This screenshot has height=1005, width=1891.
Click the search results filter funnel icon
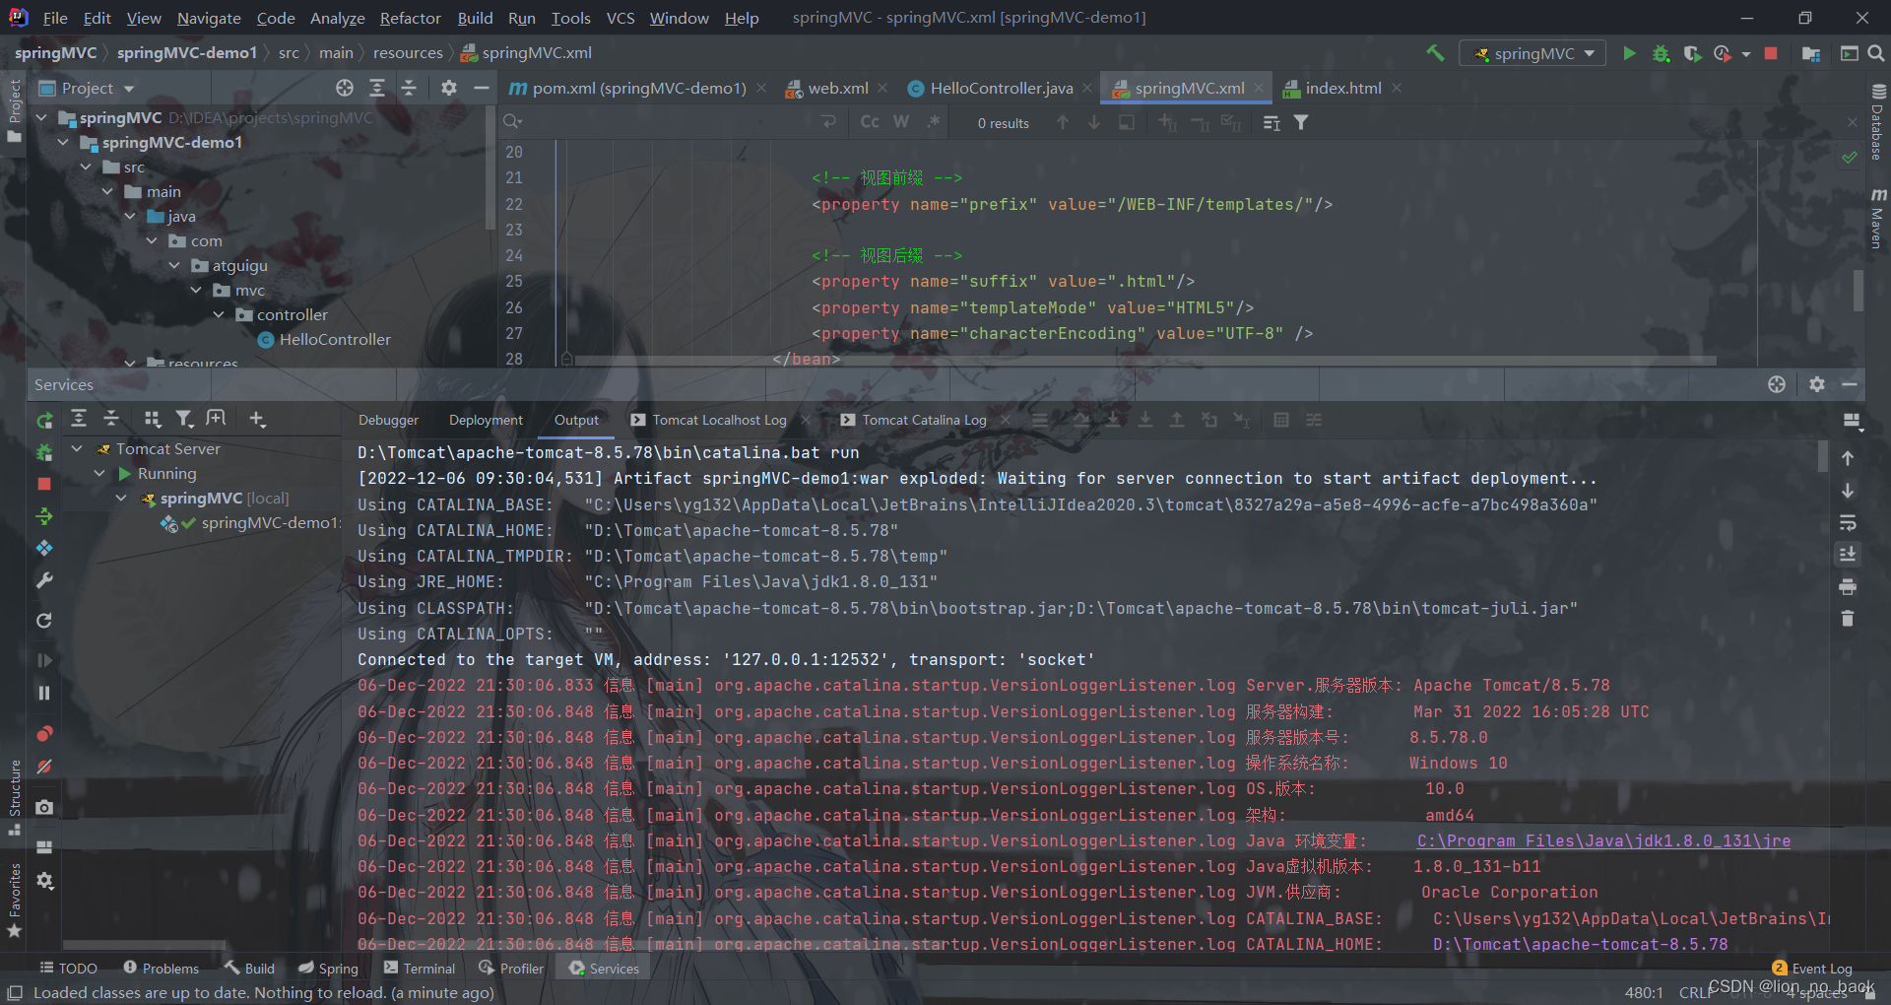pos(1301,122)
